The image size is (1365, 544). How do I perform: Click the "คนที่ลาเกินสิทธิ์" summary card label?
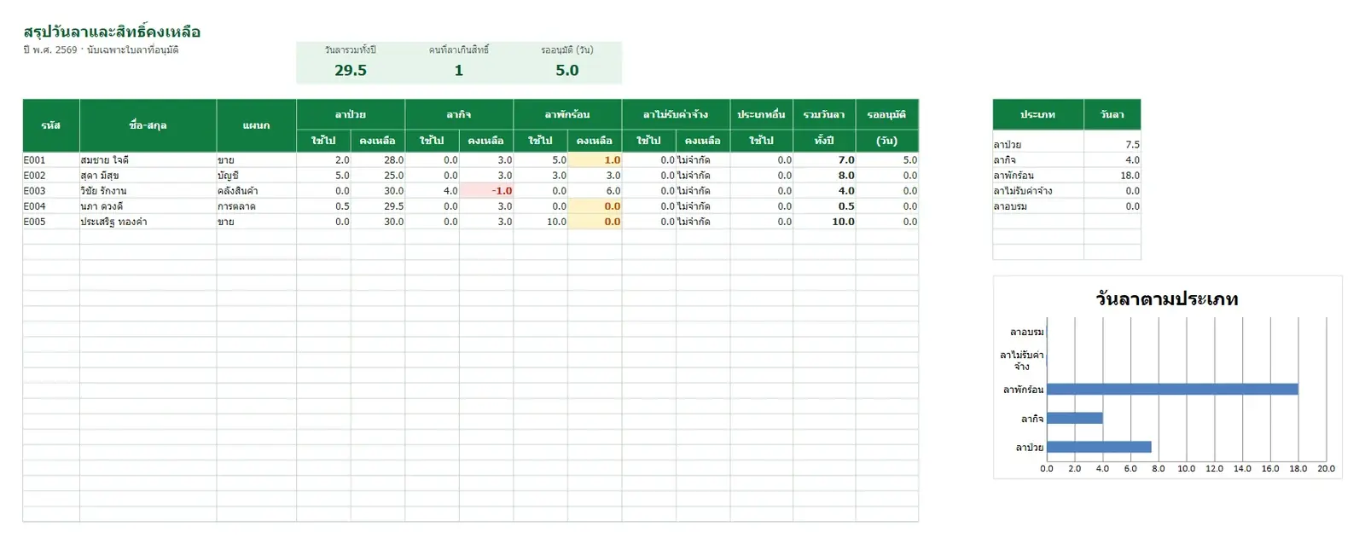(459, 50)
